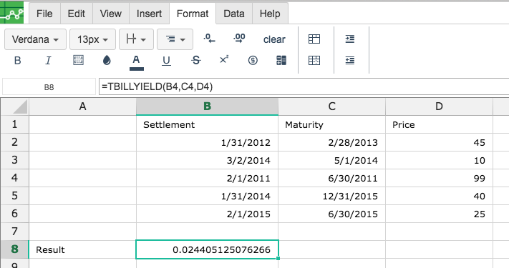Viewport: 509px width, 268px height.
Task: Apply currency format with dollar icon
Action: click(x=253, y=60)
